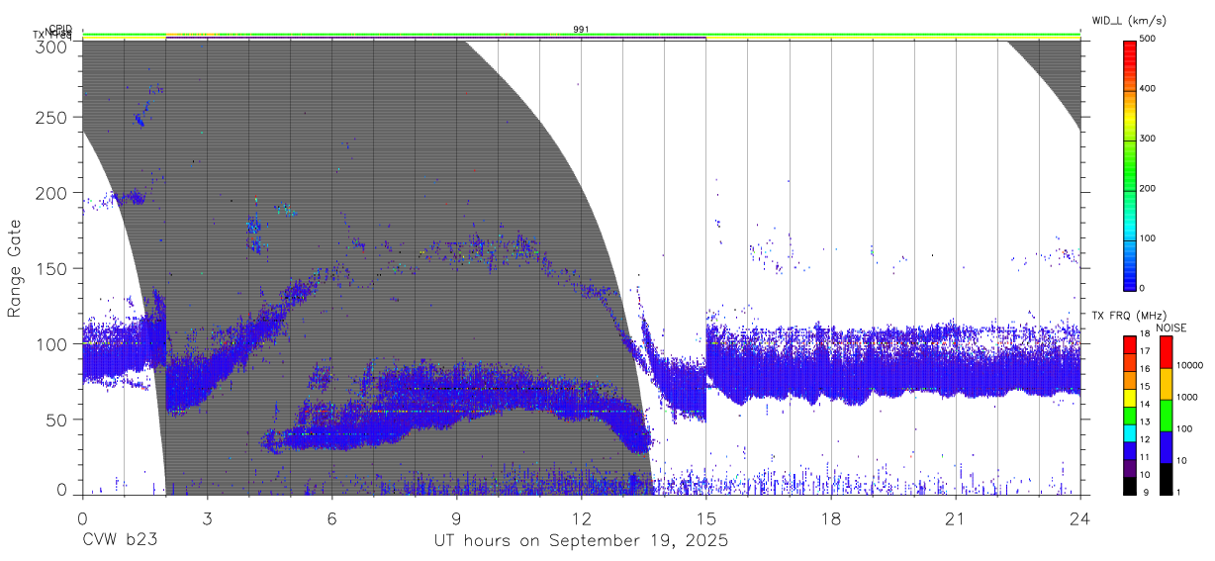
Task: Pick the green 100-1000 NOISE legend swatch
Action: click(x=1166, y=415)
